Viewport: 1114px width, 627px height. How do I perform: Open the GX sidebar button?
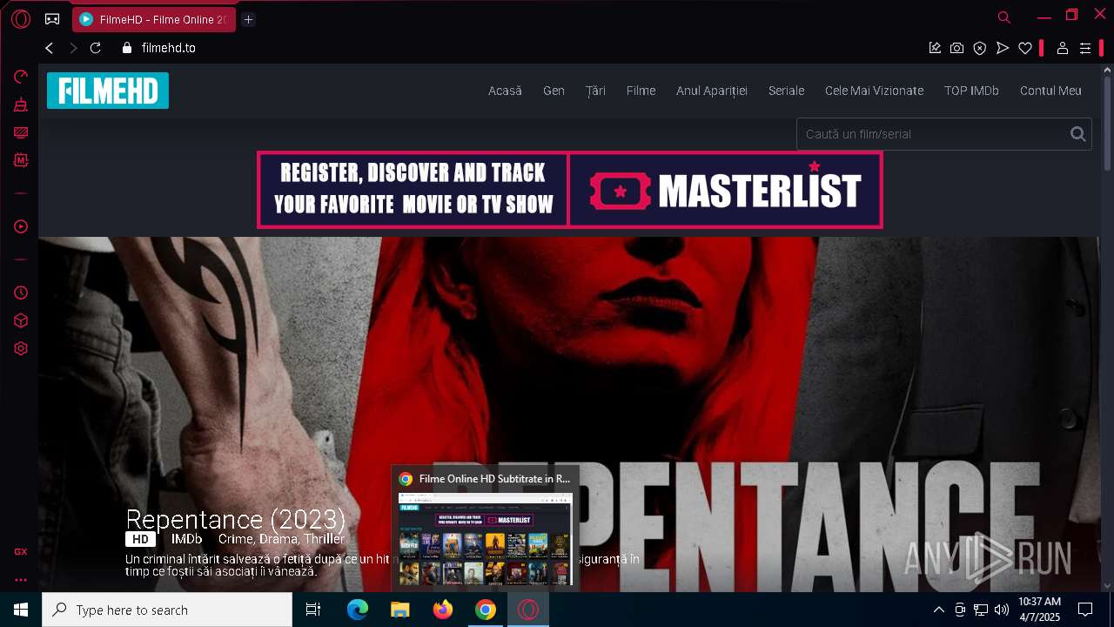21,551
